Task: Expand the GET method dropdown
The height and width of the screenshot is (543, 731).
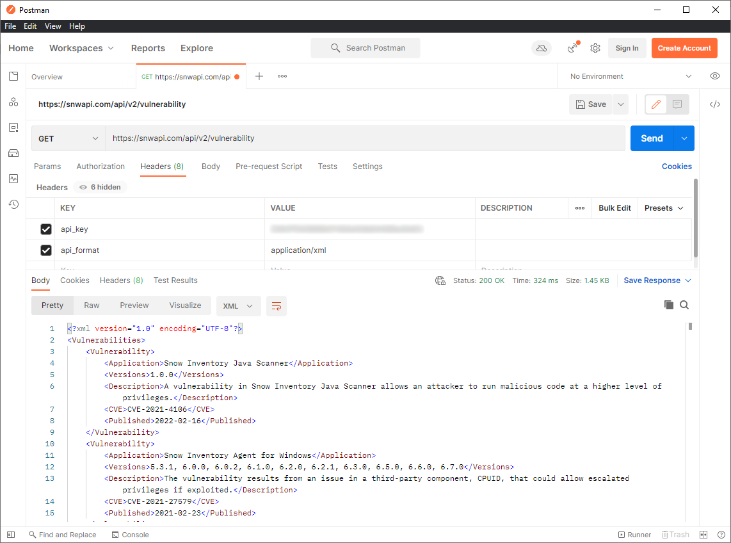Action: pyautogui.click(x=68, y=138)
